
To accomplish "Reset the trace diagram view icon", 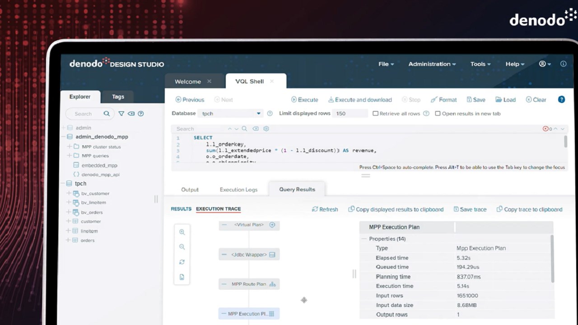I will [x=182, y=262].
